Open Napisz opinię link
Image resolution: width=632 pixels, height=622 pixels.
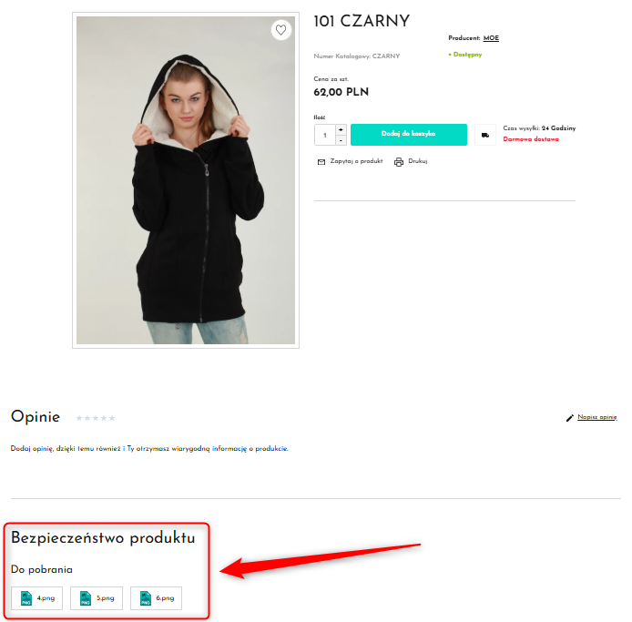(x=596, y=417)
